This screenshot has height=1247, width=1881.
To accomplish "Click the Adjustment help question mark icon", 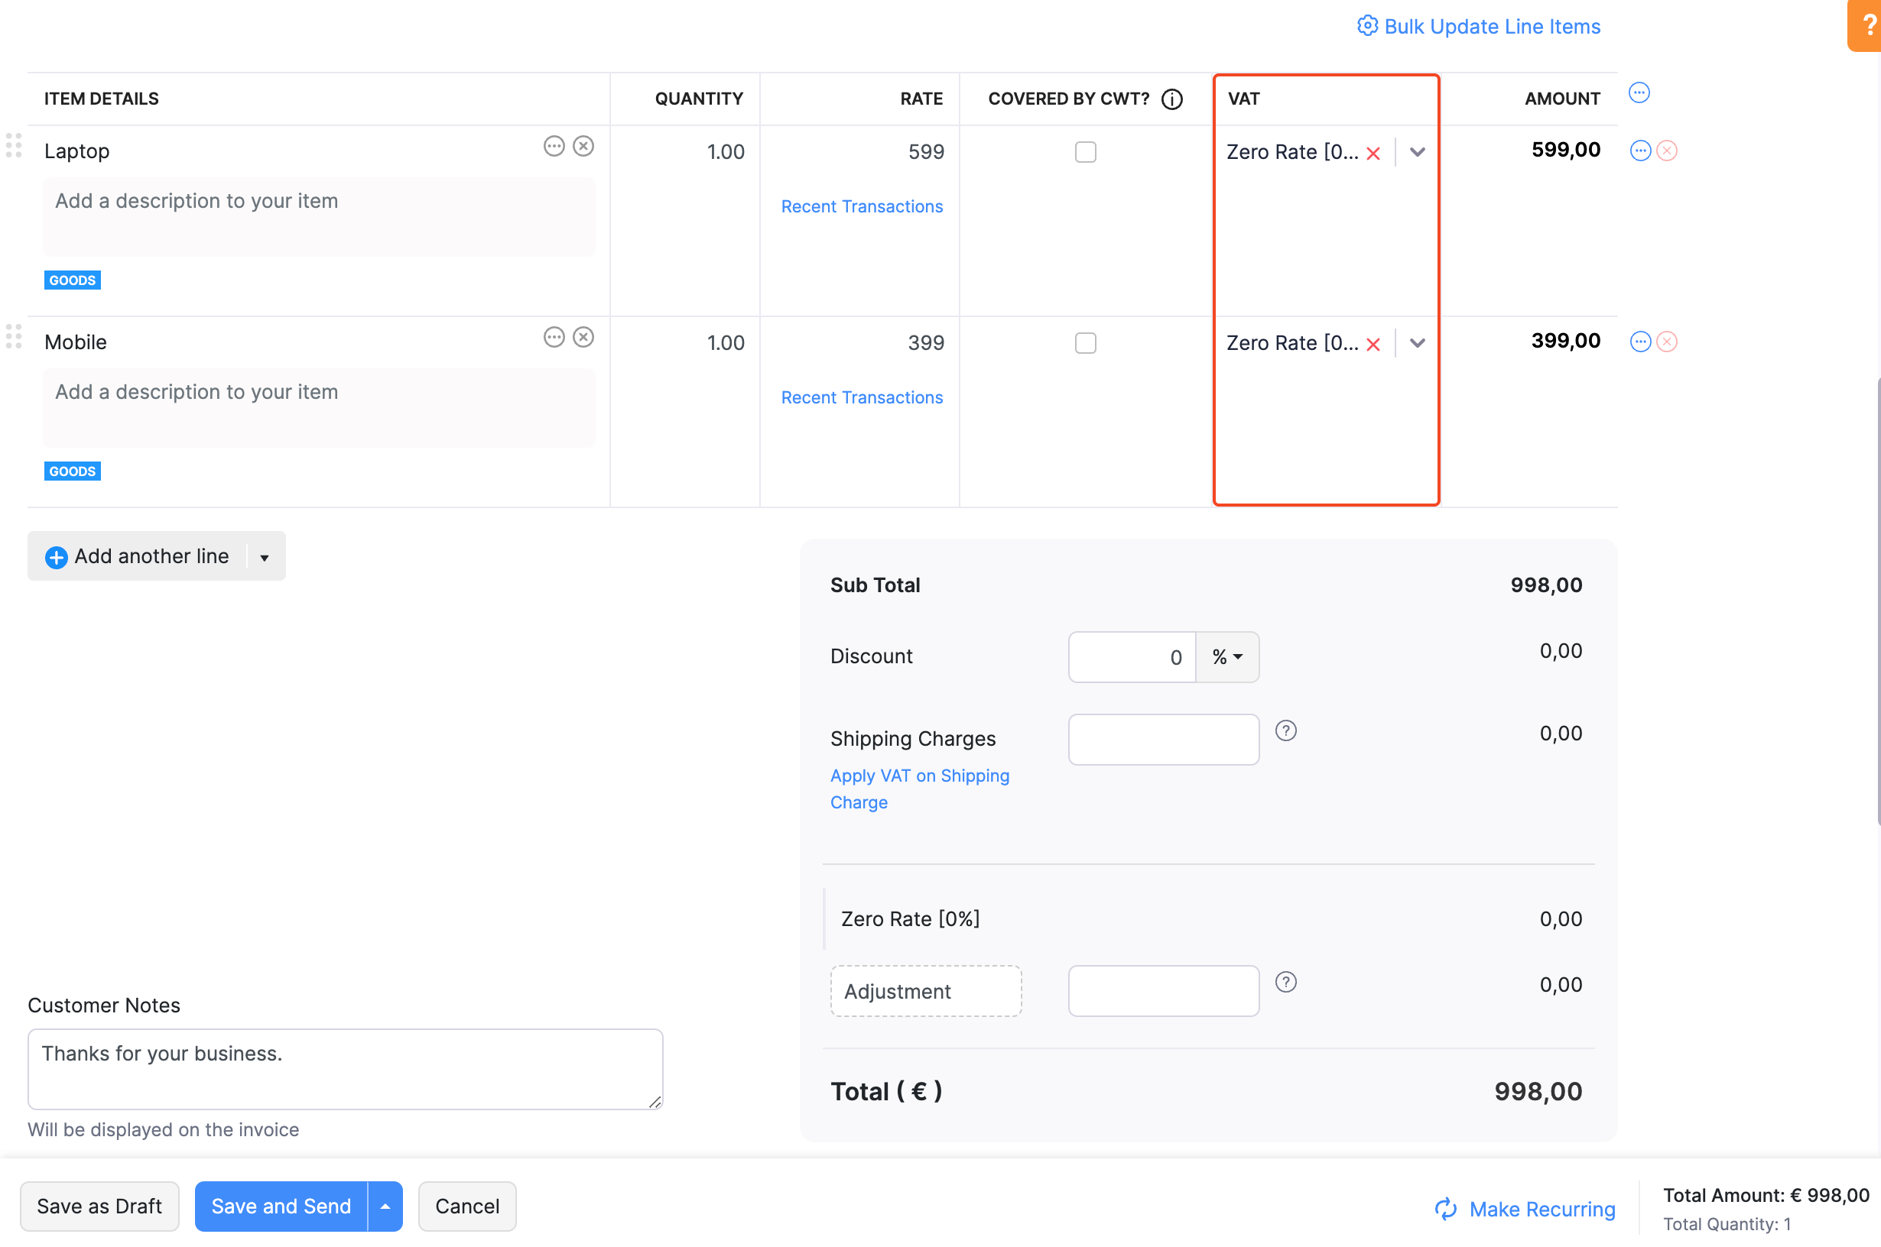I will 1287,981.
